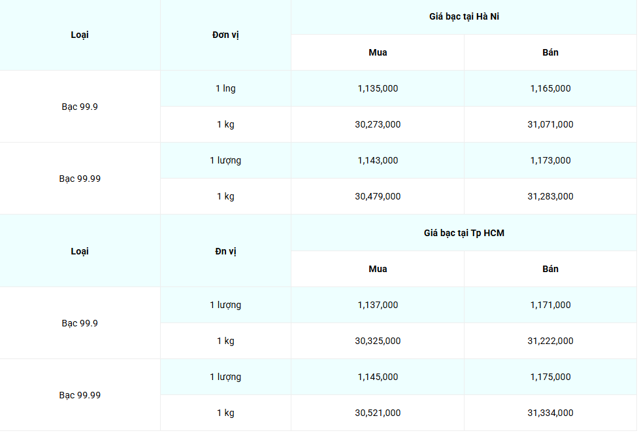Click the 30,521,000 price cell
This screenshot has height=433, width=639.
coord(378,413)
